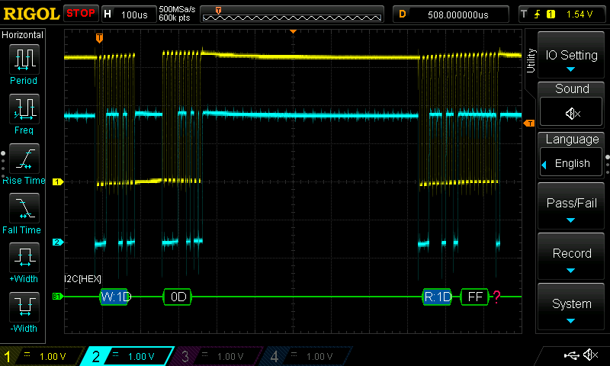Select the -Width measurement icon

pyautogui.click(x=24, y=307)
